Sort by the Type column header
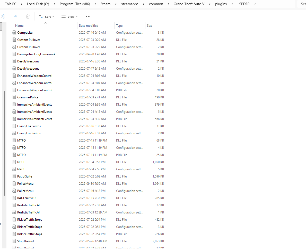 point(119,26)
